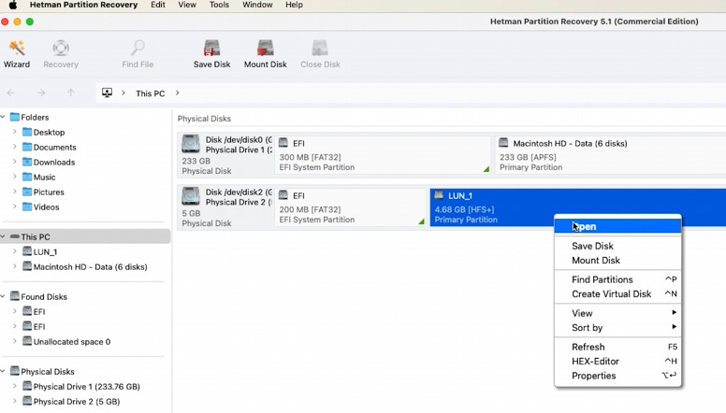
Task: Open the Hetman Partition Recovery app menu
Action: click(x=83, y=5)
